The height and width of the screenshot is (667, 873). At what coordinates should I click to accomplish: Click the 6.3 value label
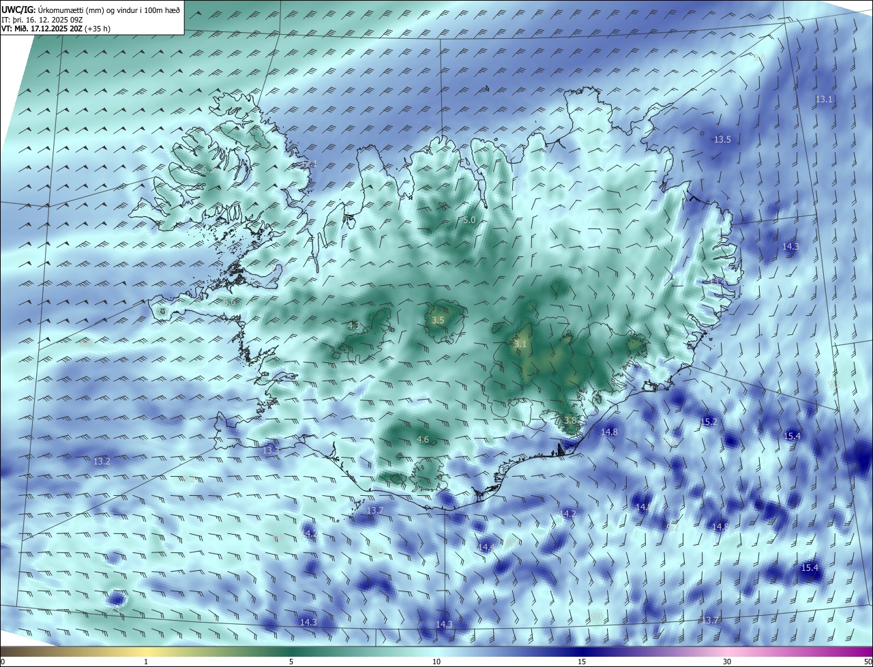coord(207,169)
